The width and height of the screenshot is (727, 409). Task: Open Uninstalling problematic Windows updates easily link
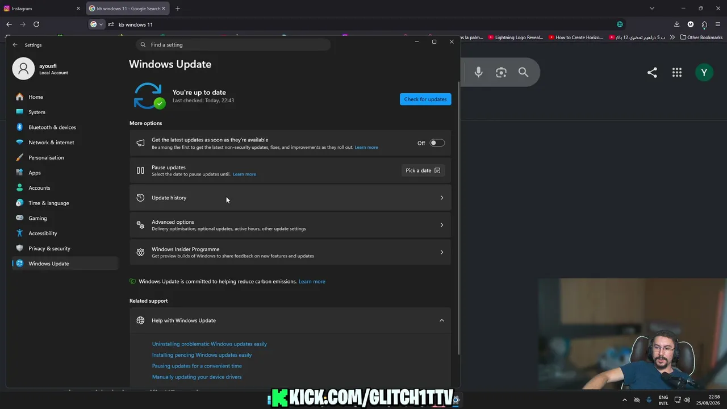click(x=210, y=344)
